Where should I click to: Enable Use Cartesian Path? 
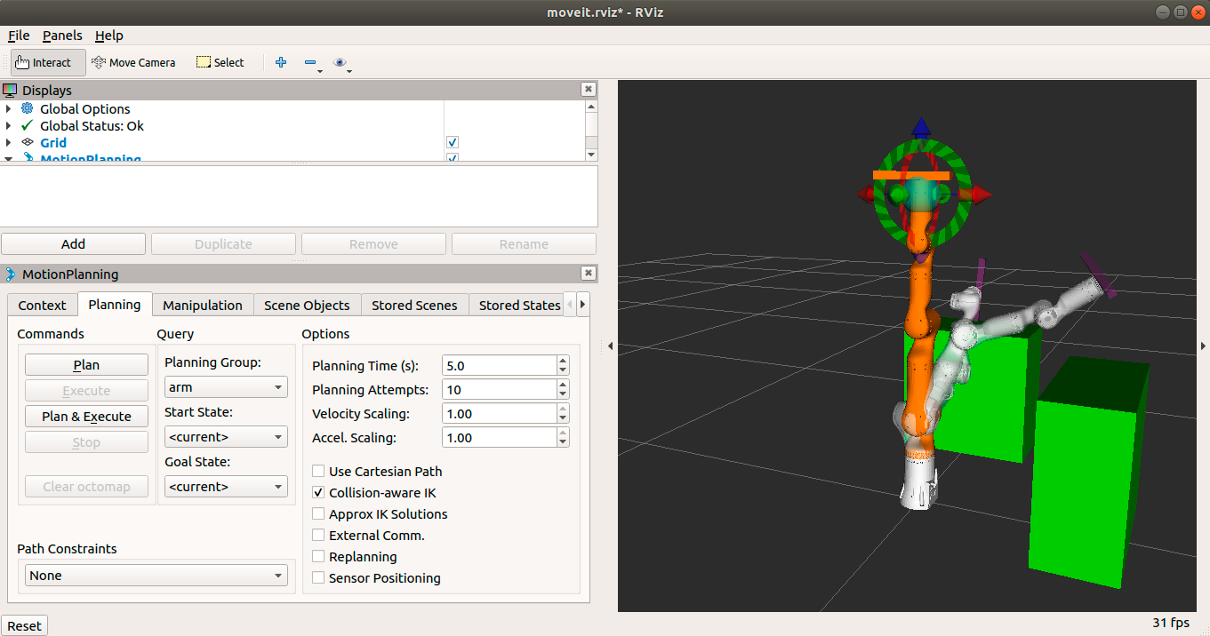click(x=318, y=472)
